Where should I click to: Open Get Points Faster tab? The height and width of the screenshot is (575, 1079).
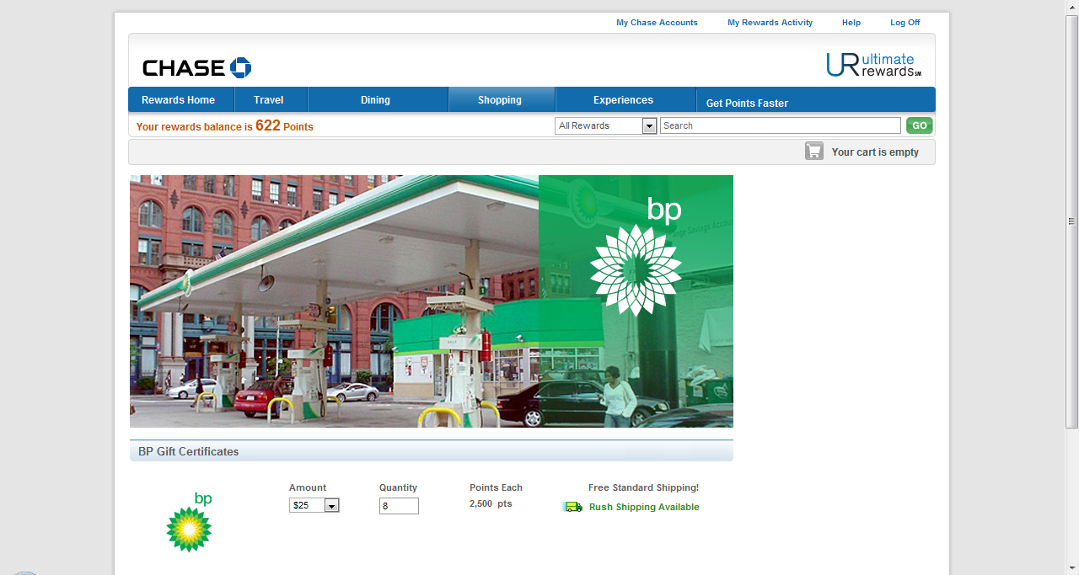tap(747, 103)
